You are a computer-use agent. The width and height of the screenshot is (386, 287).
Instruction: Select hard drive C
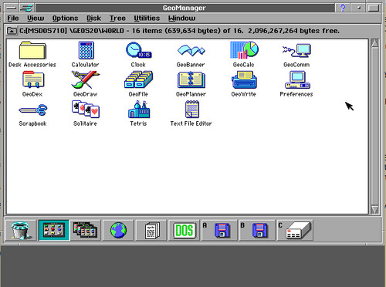pyautogui.click(x=295, y=230)
